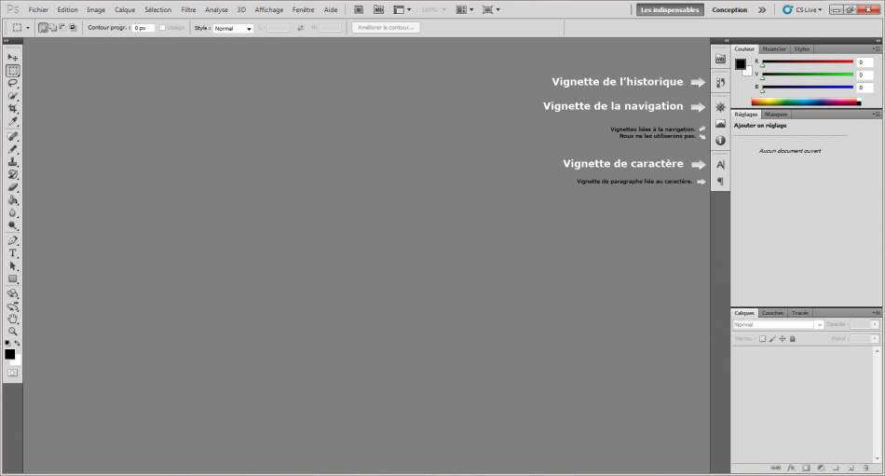Select the Blur tool

[12, 213]
